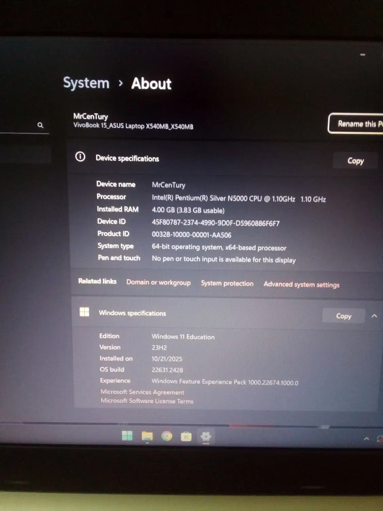Open the Windows Start menu

[x=127, y=436]
